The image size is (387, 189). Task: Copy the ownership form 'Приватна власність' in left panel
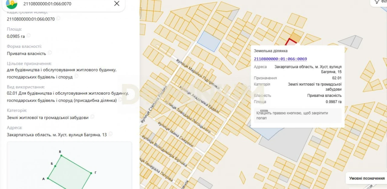point(50,53)
